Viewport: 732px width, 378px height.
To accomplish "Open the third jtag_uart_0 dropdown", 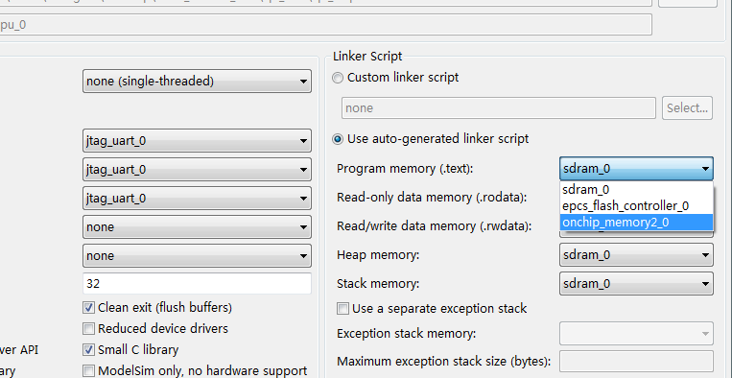I will pos(197,199).
